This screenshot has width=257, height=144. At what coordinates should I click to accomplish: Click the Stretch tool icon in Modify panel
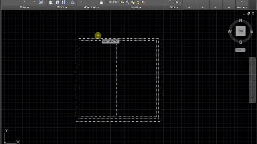coord(51,2)
